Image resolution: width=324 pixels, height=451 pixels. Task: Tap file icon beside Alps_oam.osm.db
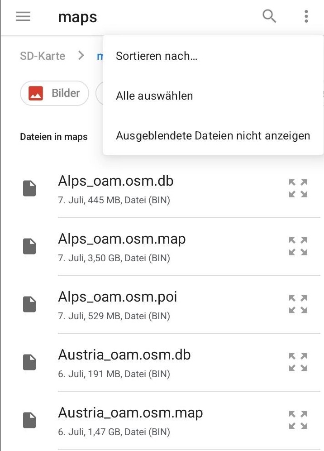click(29, 188)
